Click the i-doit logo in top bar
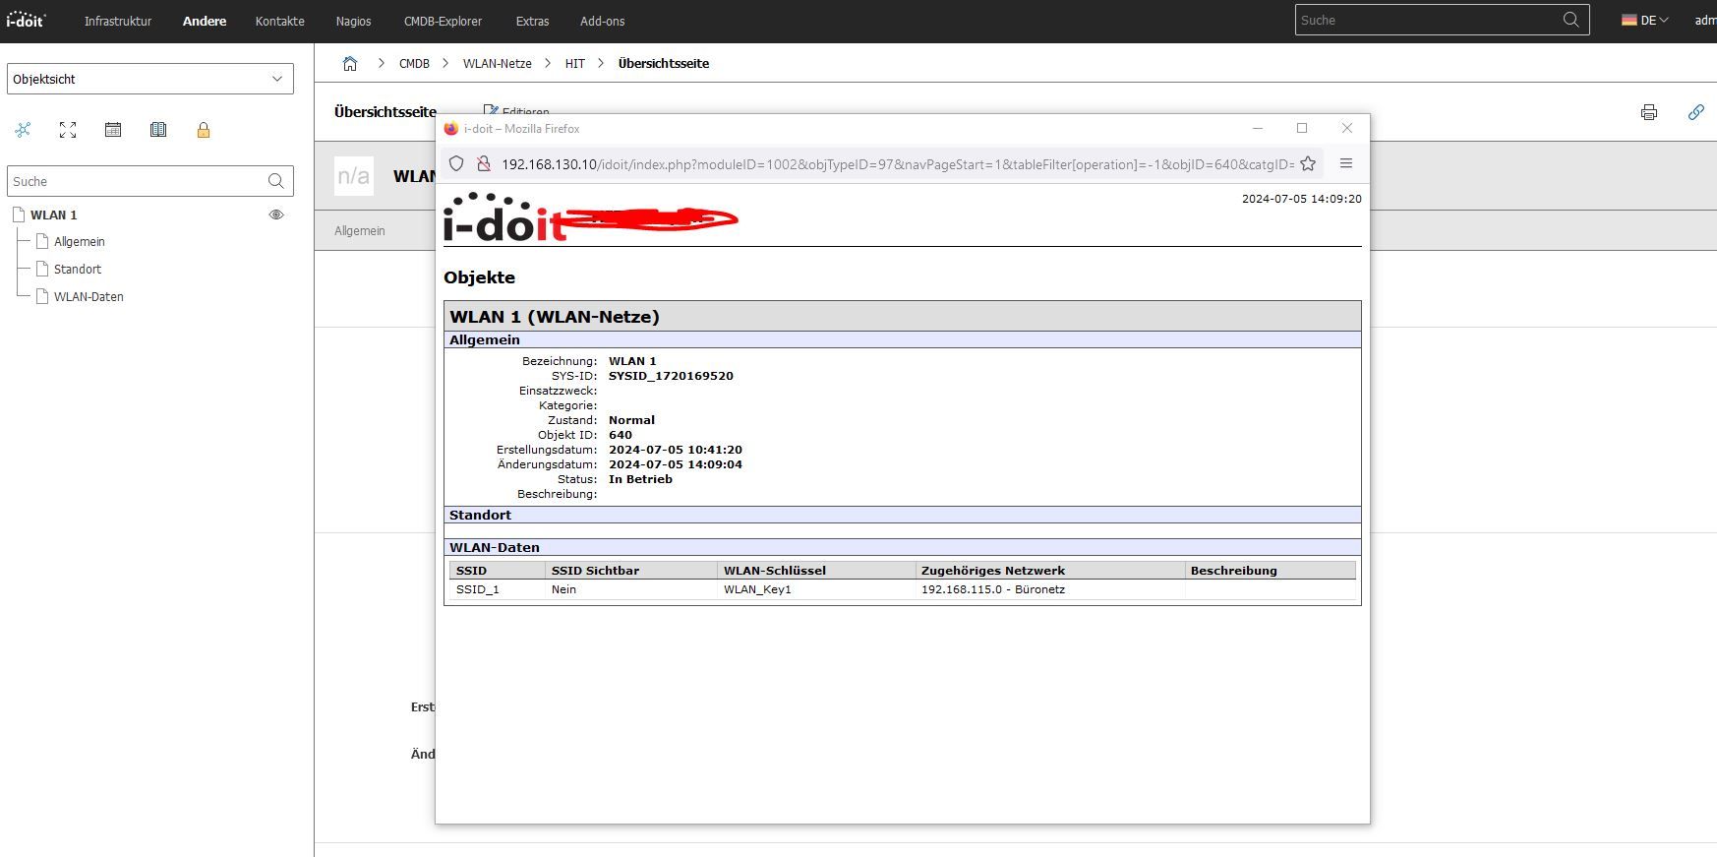 click(26, 20)
